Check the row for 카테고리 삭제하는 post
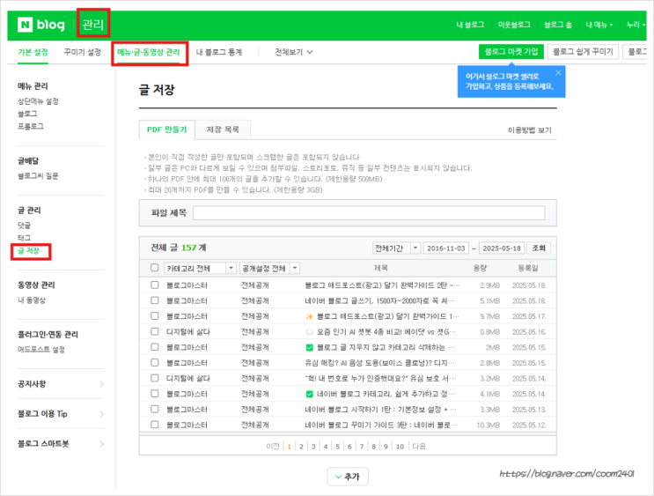 (155, 347)
